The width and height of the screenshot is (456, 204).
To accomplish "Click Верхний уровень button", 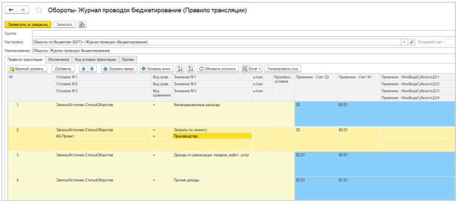I will [x=27, y=69].
